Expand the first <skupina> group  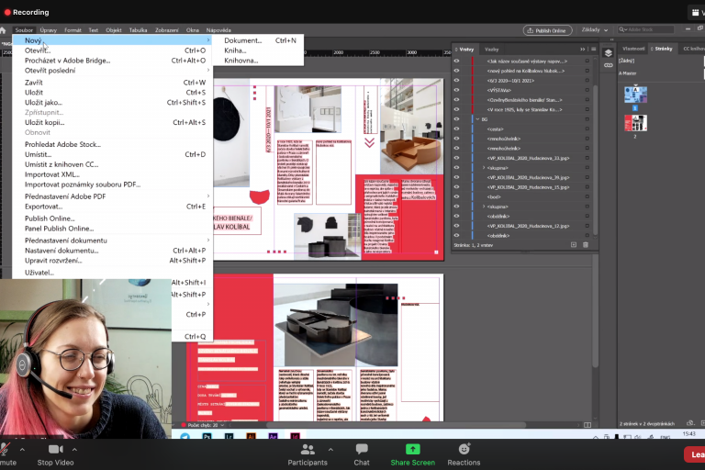pos(484,168)
